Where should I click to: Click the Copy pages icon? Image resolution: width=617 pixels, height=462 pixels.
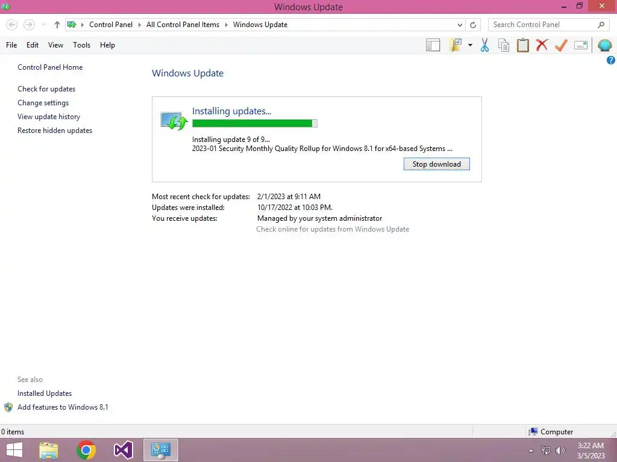(504, 45)
